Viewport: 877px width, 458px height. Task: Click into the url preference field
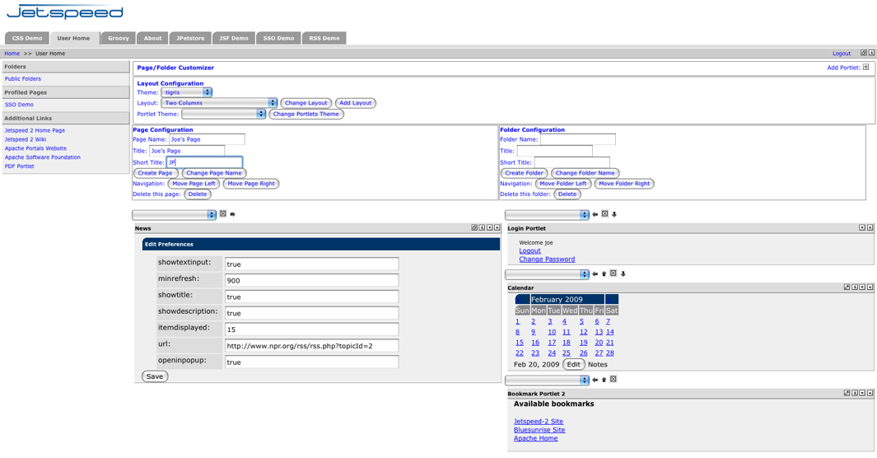311,346
